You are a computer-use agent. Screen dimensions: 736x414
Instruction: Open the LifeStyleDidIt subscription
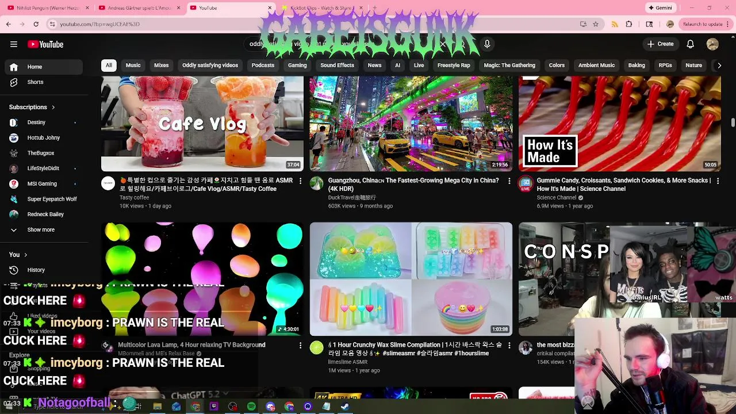[44, 168]
